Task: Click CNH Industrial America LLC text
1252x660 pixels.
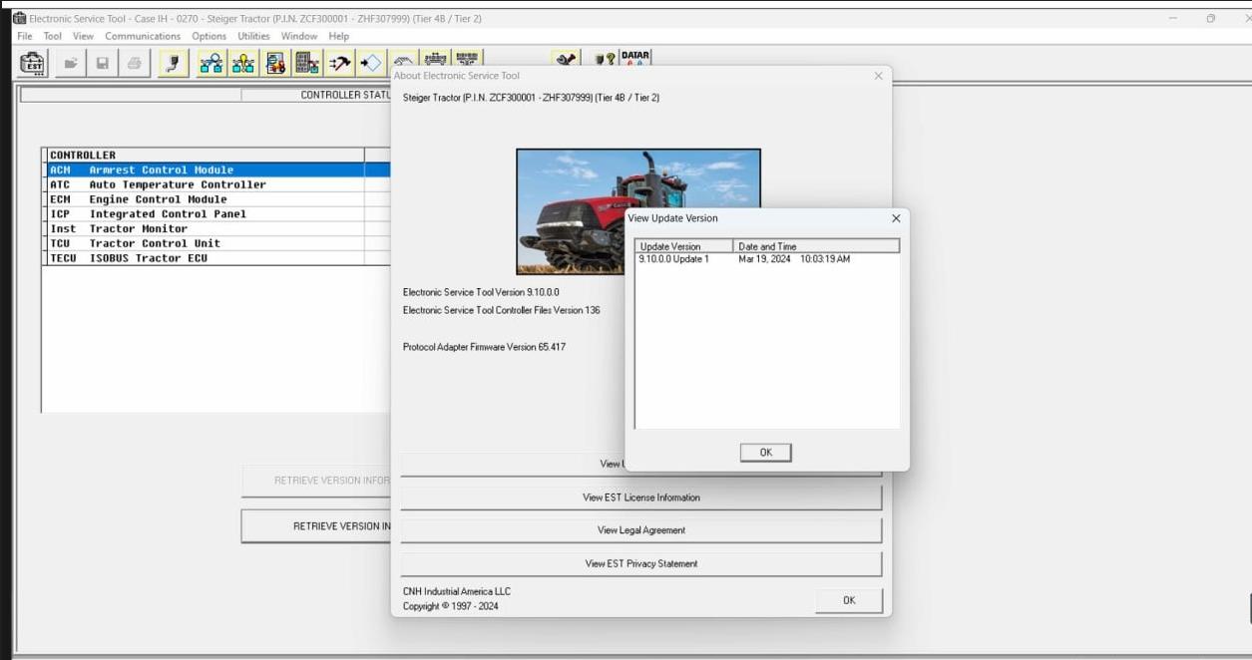Action: (x=457, y=591)
